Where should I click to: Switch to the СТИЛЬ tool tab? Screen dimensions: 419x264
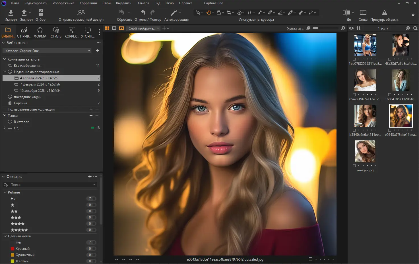(x=56, y=32)
